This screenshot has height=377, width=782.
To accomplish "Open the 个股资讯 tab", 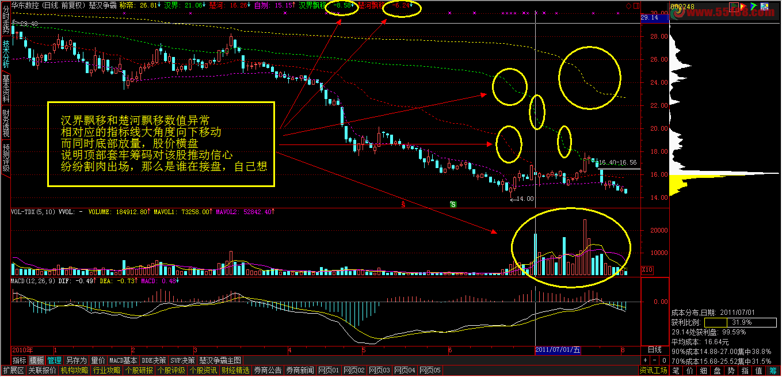I will (x=204, y=371).
